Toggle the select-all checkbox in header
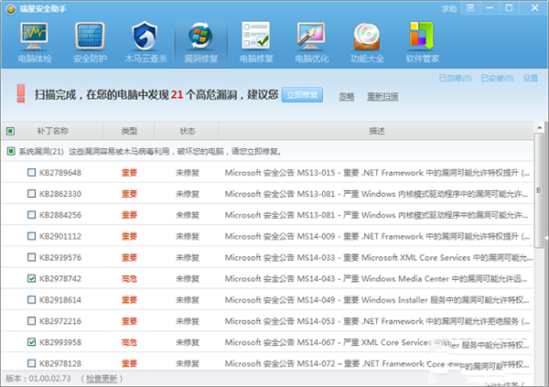Image resolution: width=549 pixels, height=387 pixels. [x=11, y=131]
